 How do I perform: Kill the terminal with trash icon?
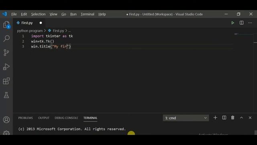coord(233,118)
